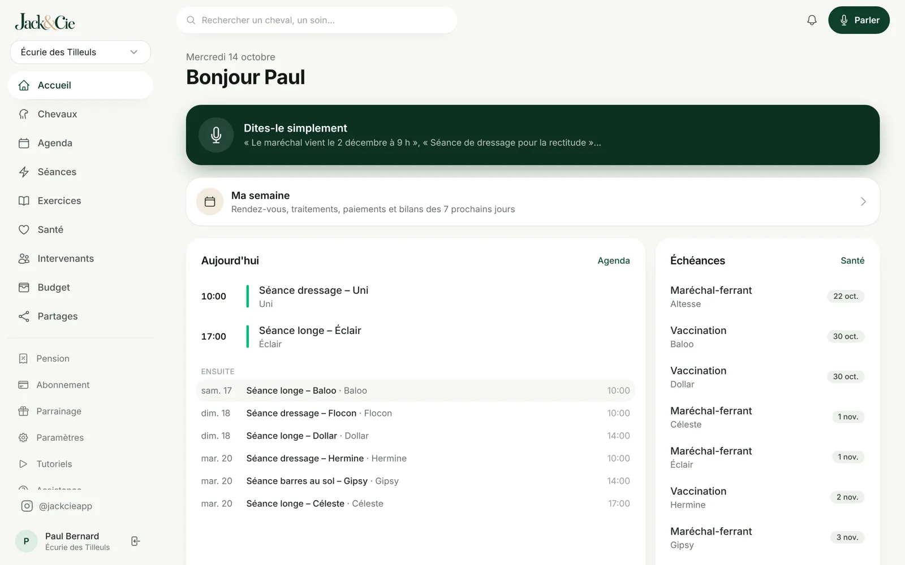
Task: Open Maréchal-ferrant deadline for Gipsy
Action: 767,538
